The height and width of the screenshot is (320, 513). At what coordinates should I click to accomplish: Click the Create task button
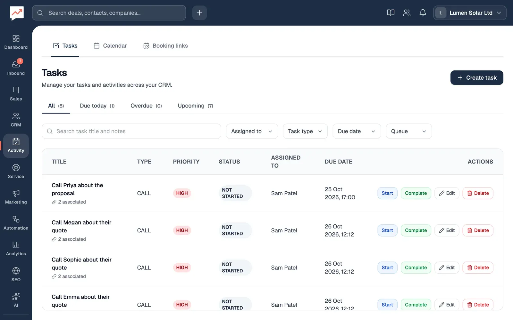(477, 78)
